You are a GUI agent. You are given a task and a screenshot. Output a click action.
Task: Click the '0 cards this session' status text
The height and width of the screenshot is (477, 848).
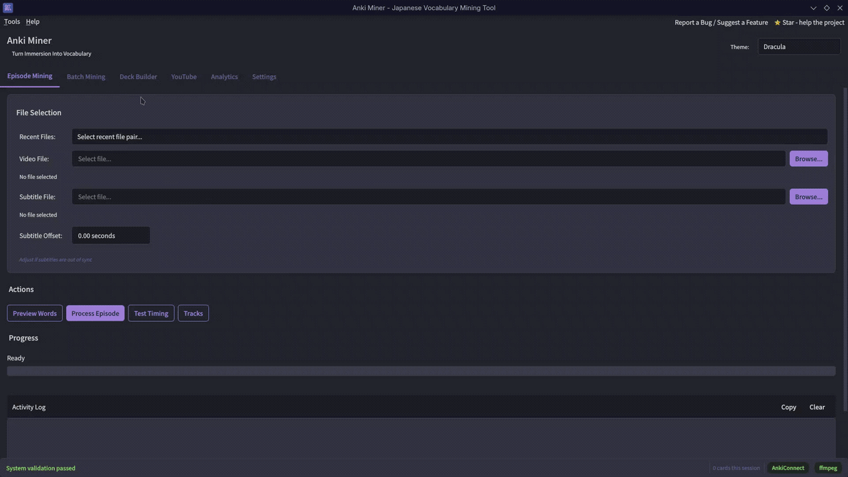coord(736,468)
